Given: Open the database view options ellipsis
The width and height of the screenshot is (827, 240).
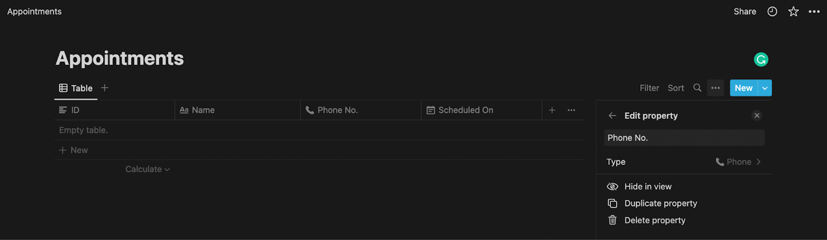Looking at the screenshot, I should (x=715, y=88).
